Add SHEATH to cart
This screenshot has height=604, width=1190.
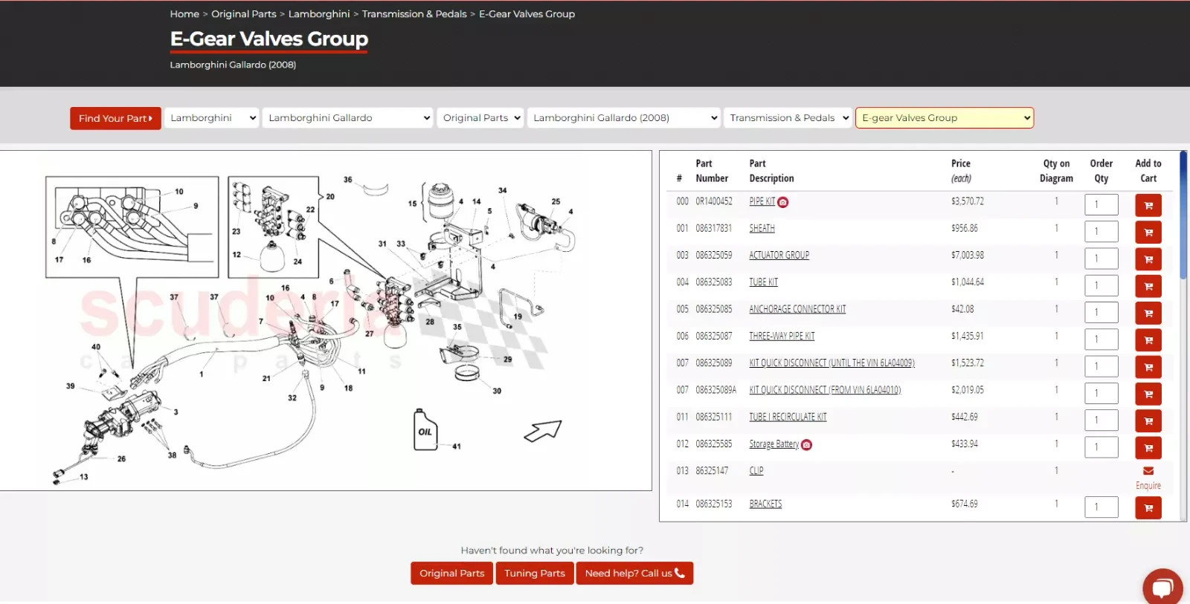point(1148,233)
